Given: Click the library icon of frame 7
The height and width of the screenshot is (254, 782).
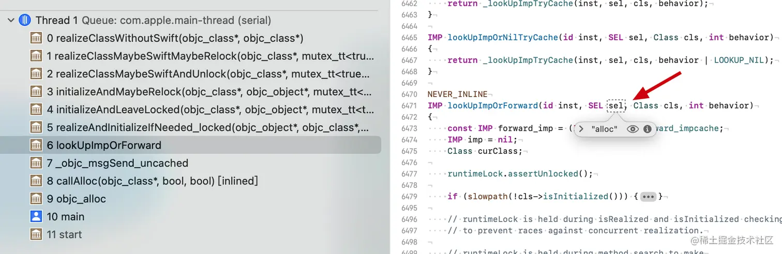Looking at the screenshot, I should 36,163.
